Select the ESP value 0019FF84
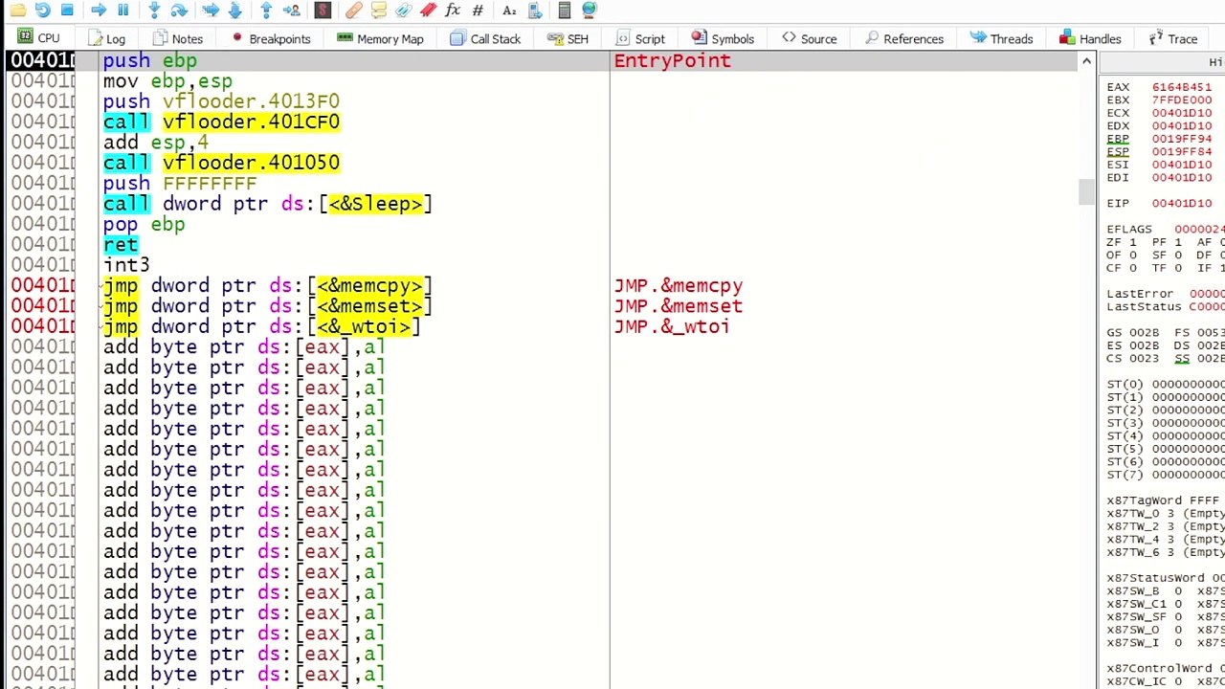Screen dimensions: 1225x689 click(x=1182, y=151)
